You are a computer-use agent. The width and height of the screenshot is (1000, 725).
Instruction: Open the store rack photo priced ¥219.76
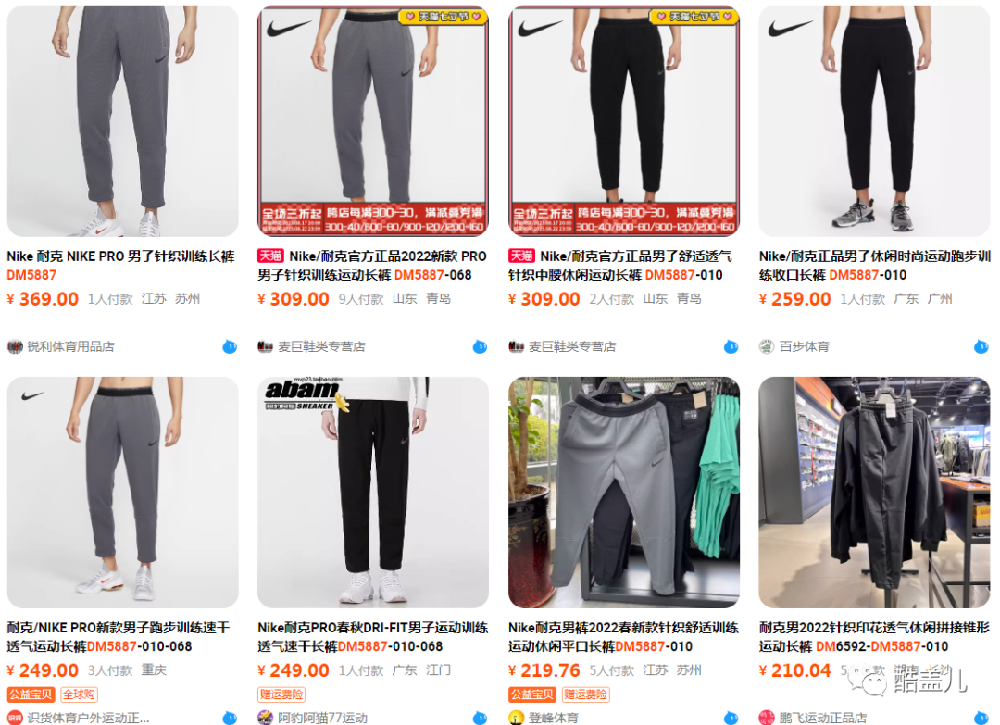pyautogui.click(x=624, y=493)
